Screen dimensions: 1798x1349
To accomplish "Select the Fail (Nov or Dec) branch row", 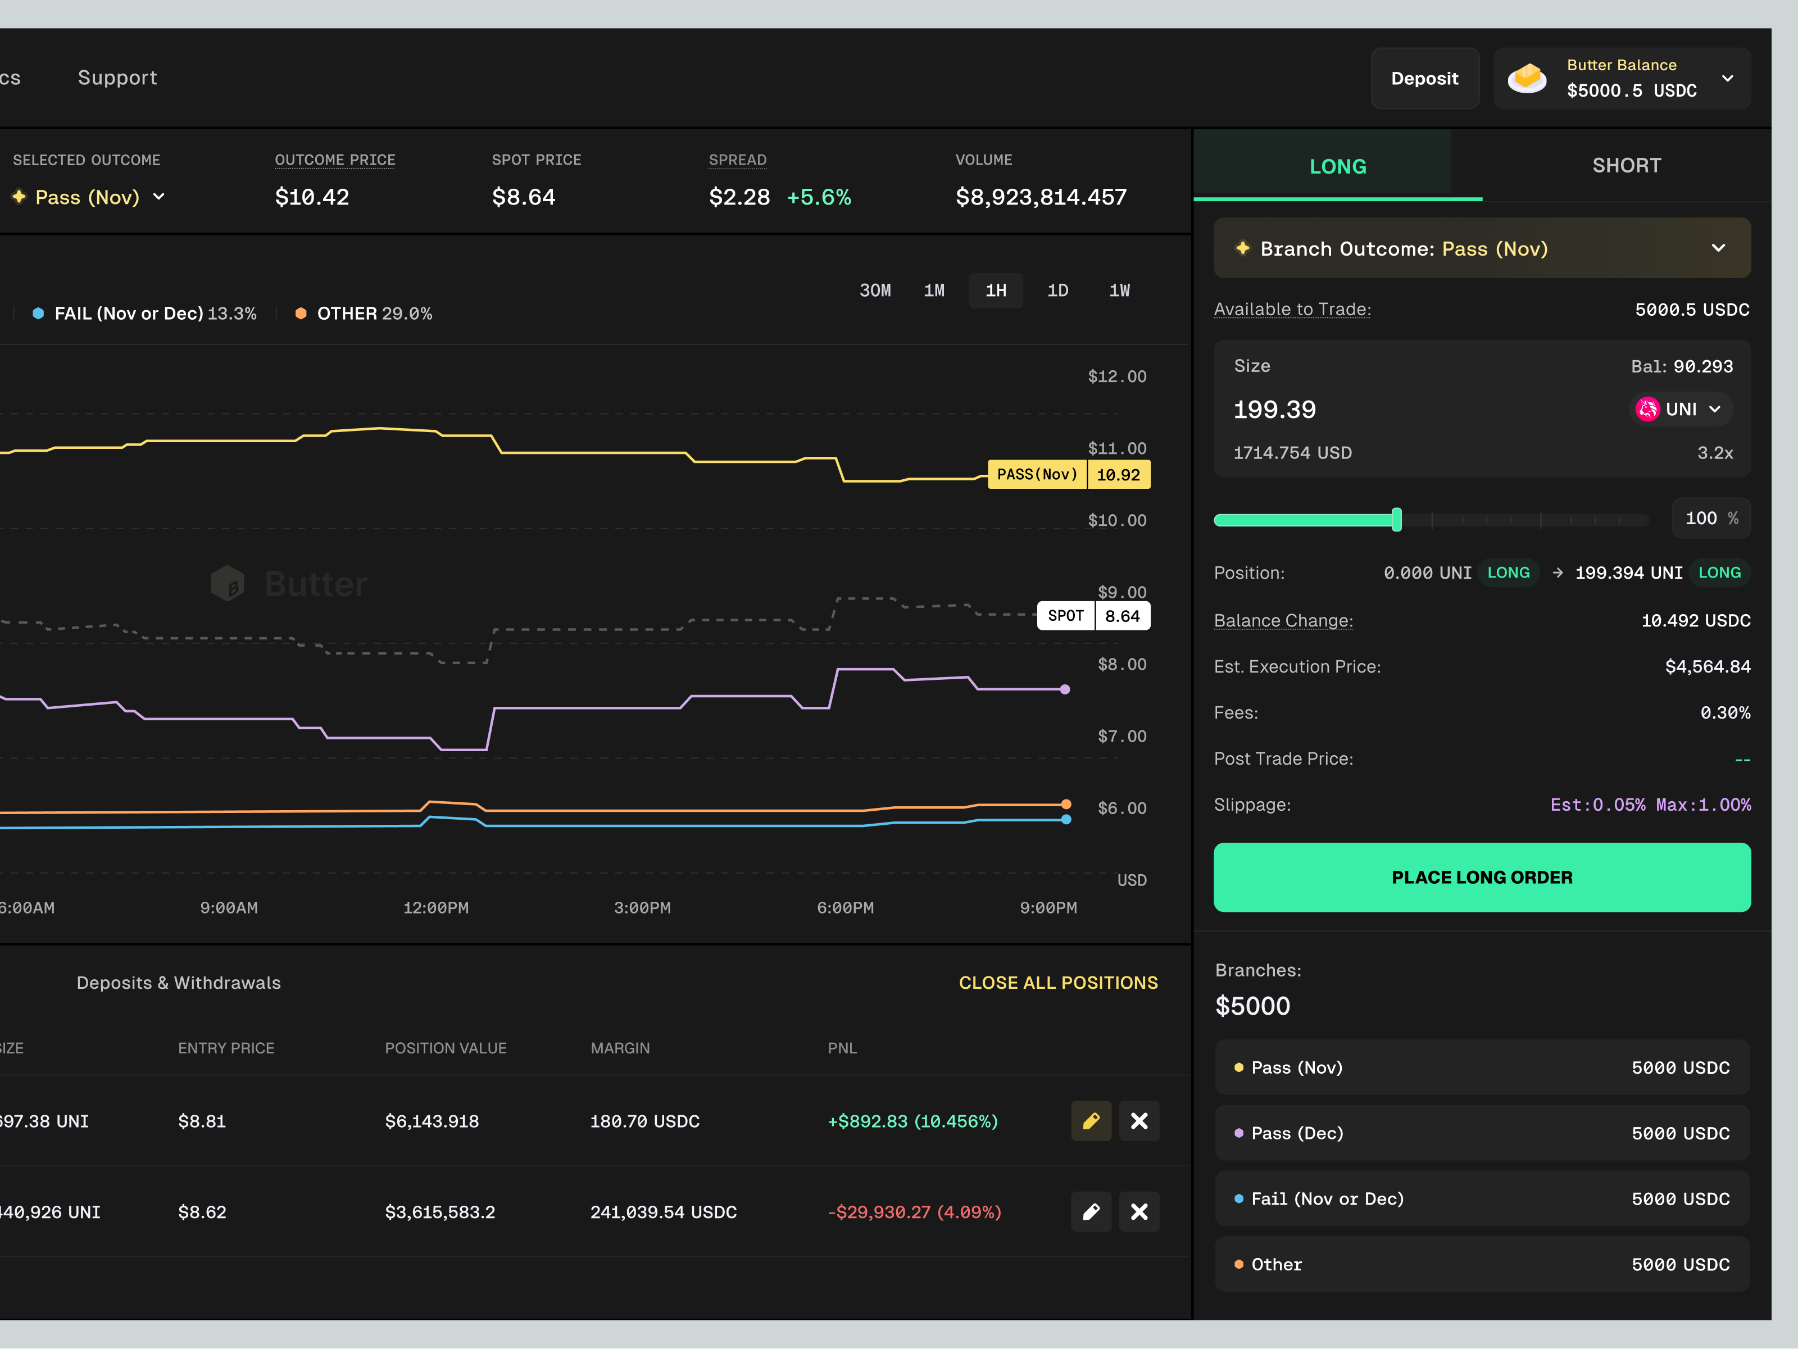I will click(1482, 1198).
